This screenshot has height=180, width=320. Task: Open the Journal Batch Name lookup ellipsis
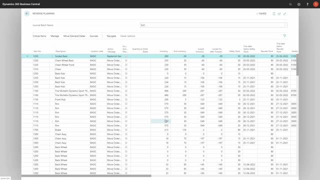(285, 25)
